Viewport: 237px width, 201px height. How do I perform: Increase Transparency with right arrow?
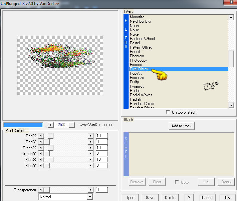click(x=90, y=190)
